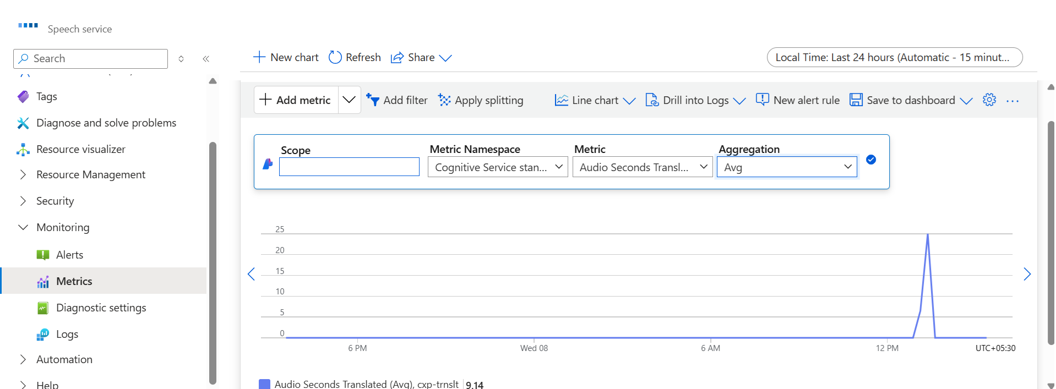Click the purple Tags icon

tap(23, 96)
